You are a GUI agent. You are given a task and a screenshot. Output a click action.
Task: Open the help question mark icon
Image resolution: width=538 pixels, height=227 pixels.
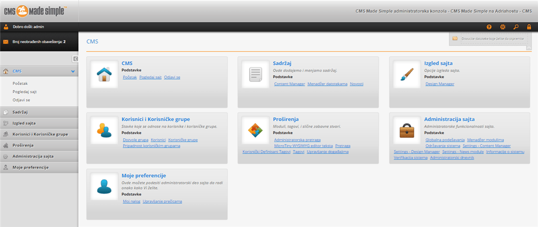(x=489, y=27)
